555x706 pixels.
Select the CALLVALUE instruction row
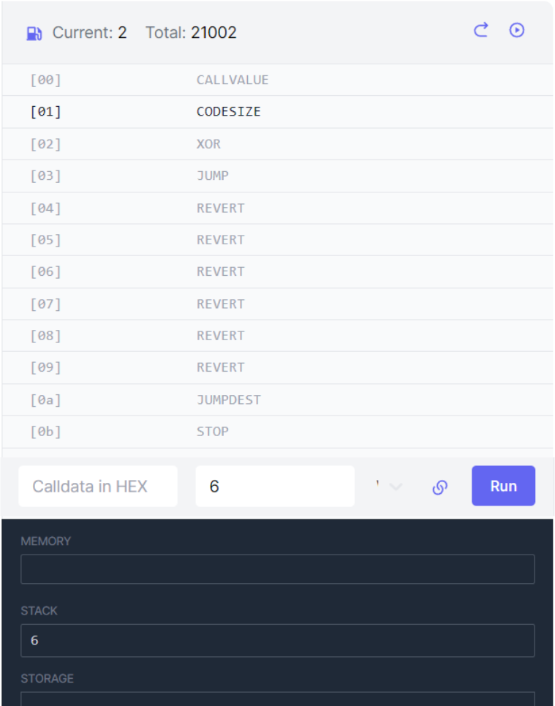pyautogui.click(x=277, y=80)
